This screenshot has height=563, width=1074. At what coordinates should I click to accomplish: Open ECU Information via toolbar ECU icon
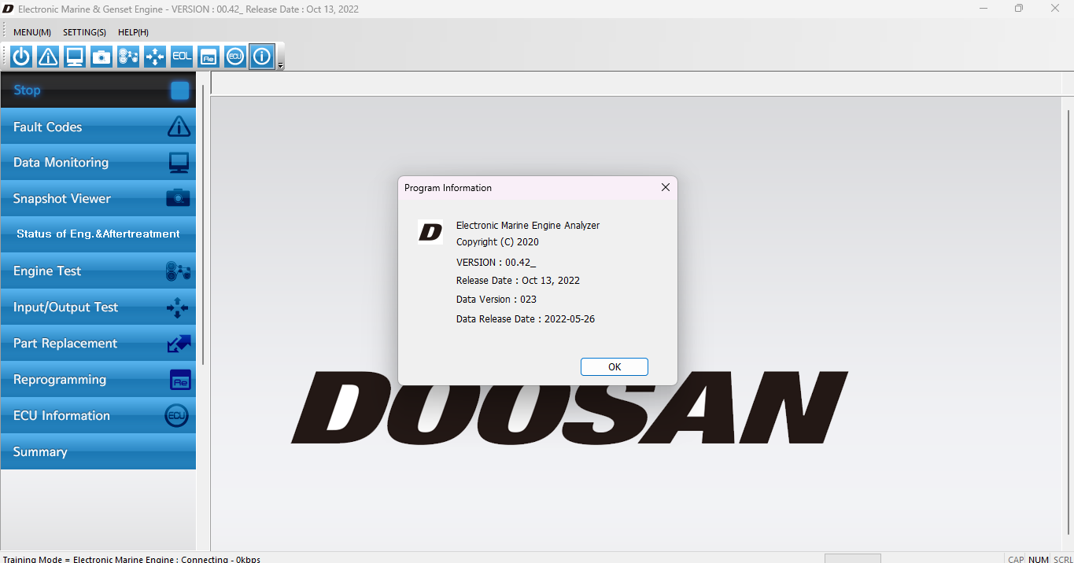pyautogui.click(x=235, y=57)
